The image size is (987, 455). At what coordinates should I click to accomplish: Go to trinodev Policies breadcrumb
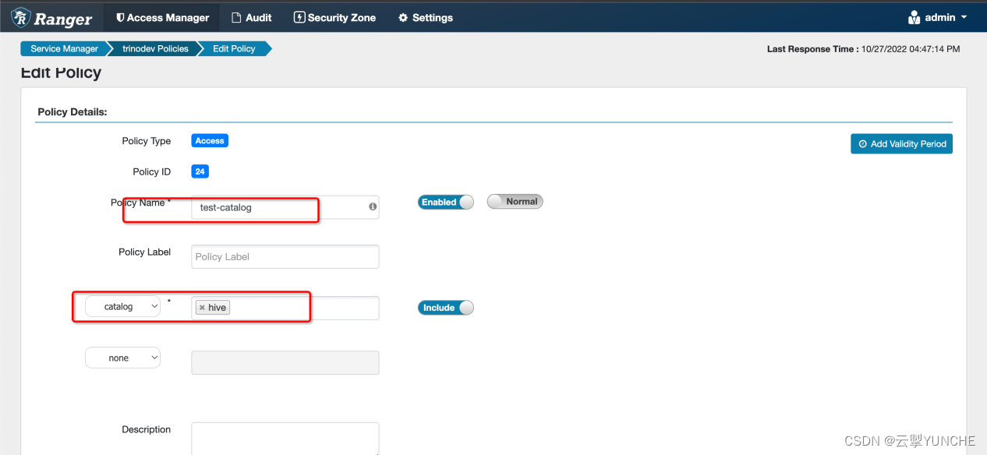[155, 48]
